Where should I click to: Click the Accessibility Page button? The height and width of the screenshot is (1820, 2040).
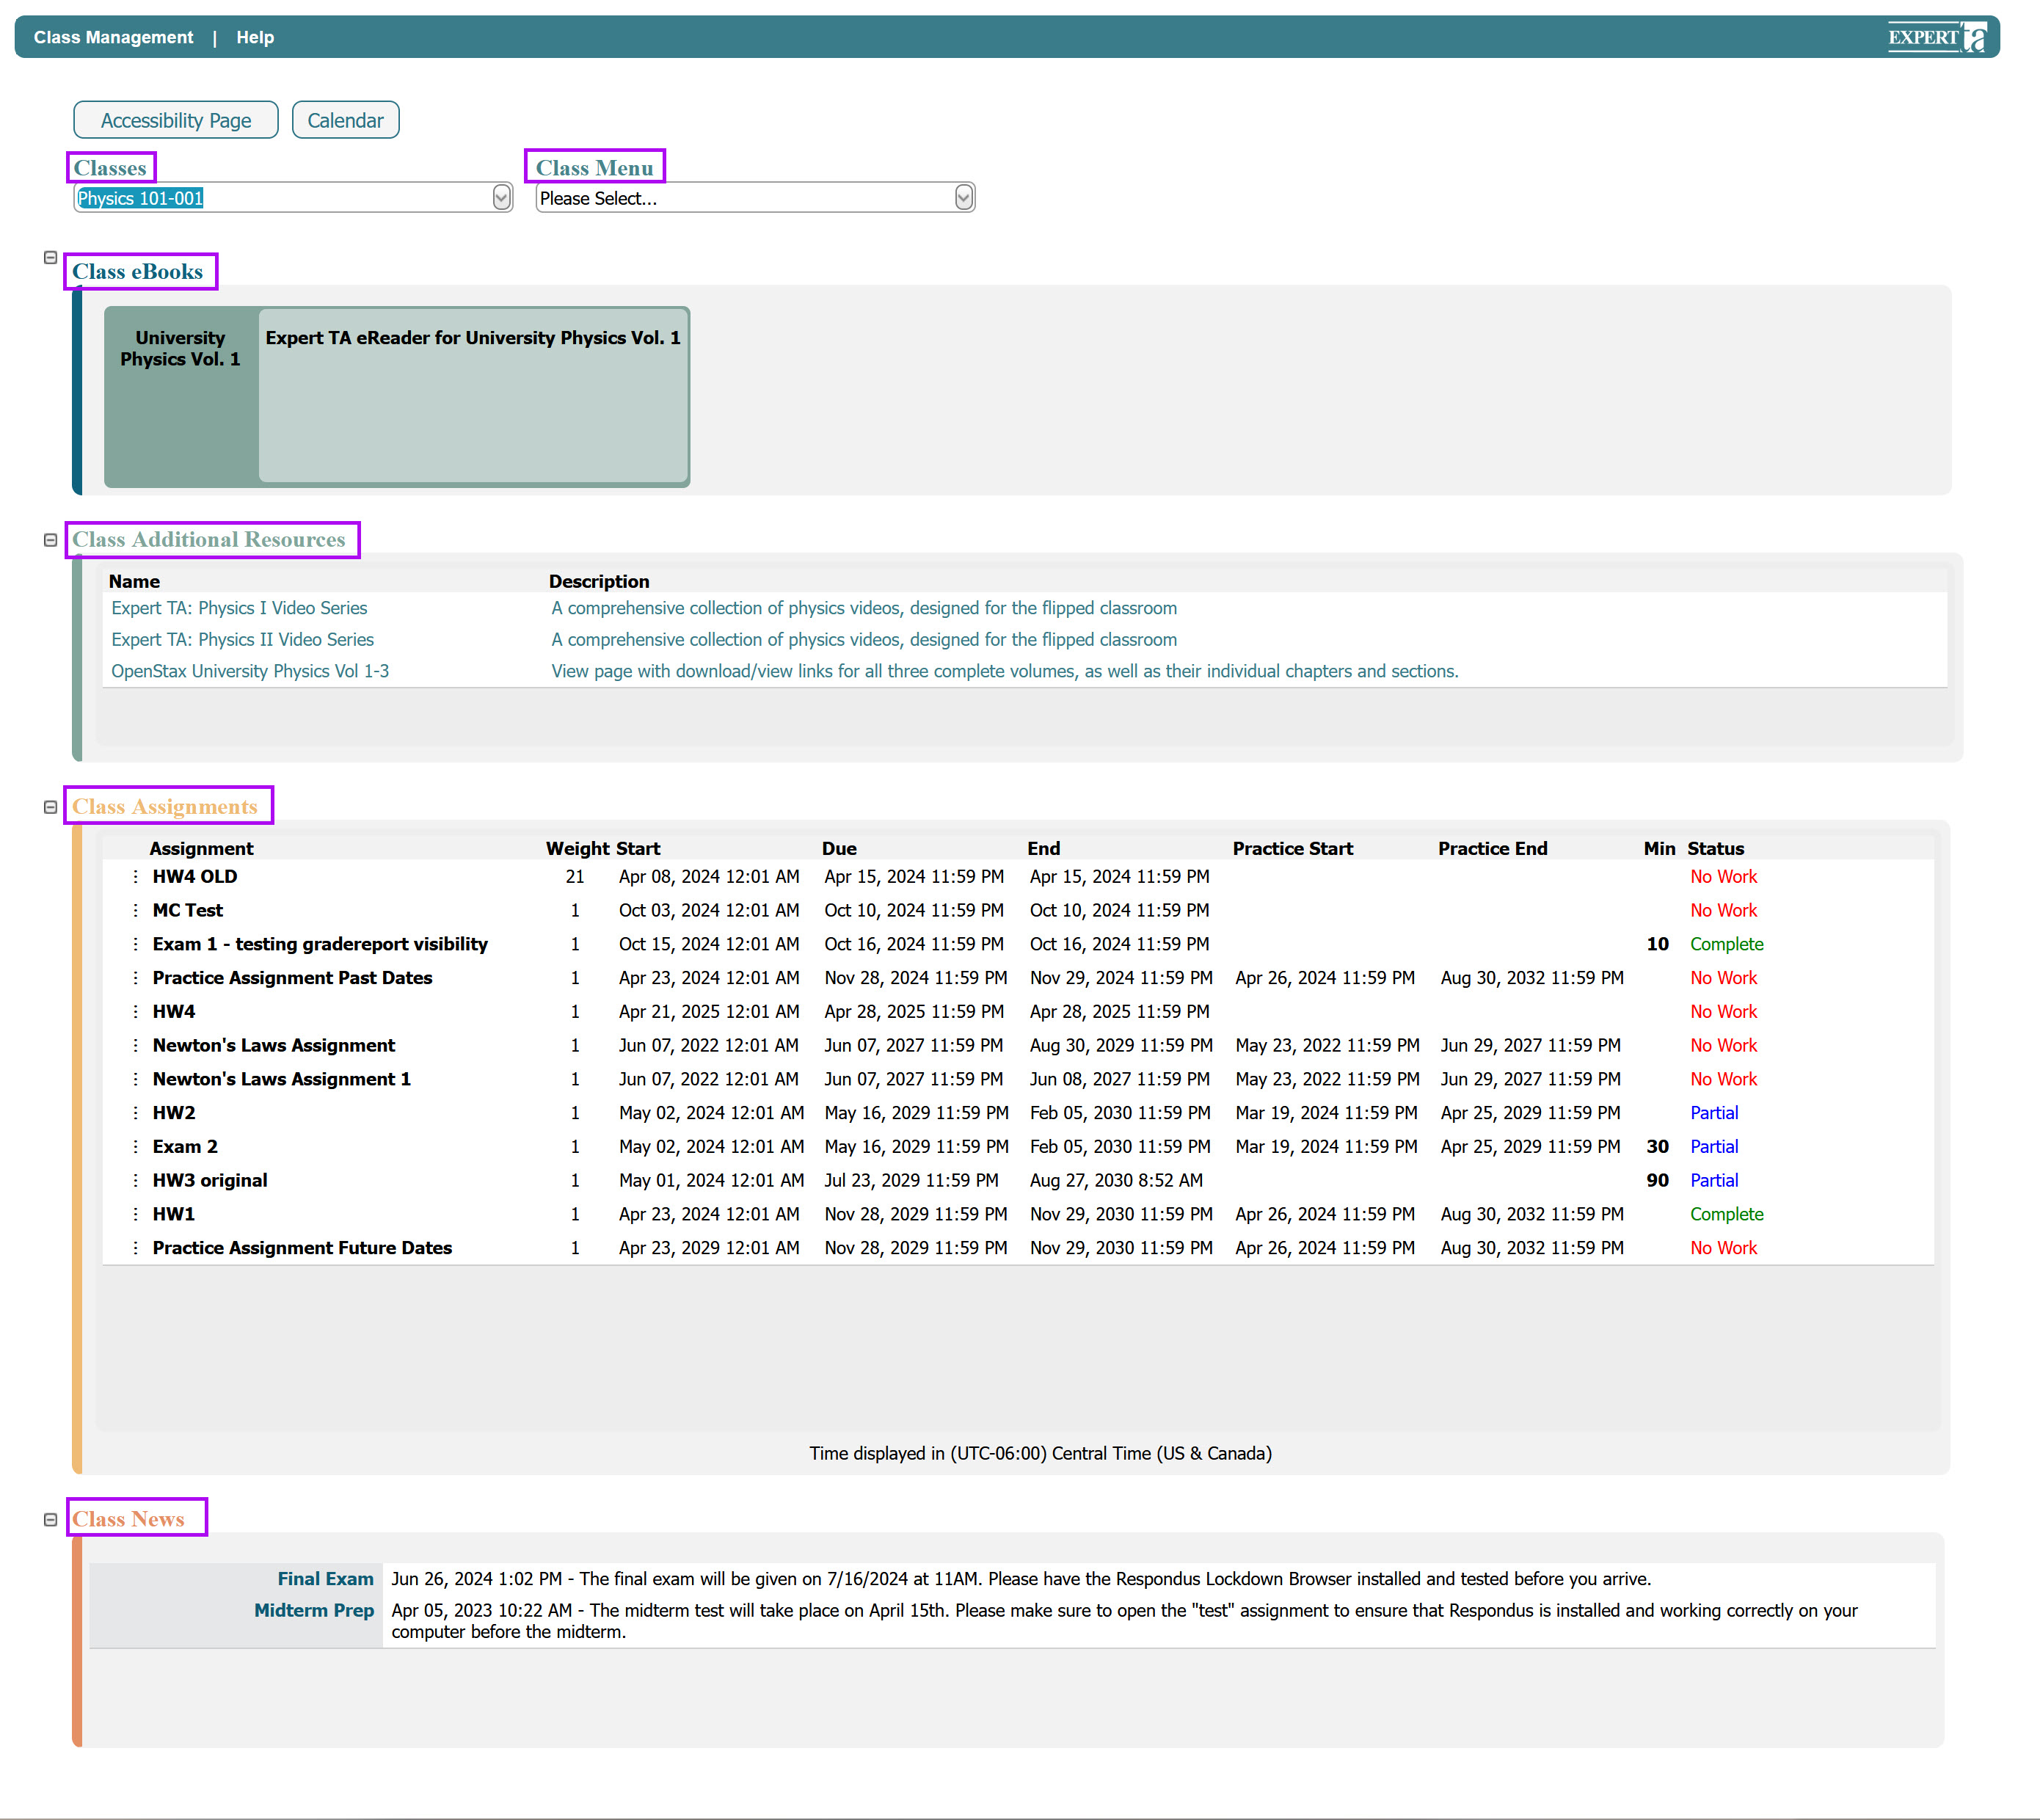point(176,120)
